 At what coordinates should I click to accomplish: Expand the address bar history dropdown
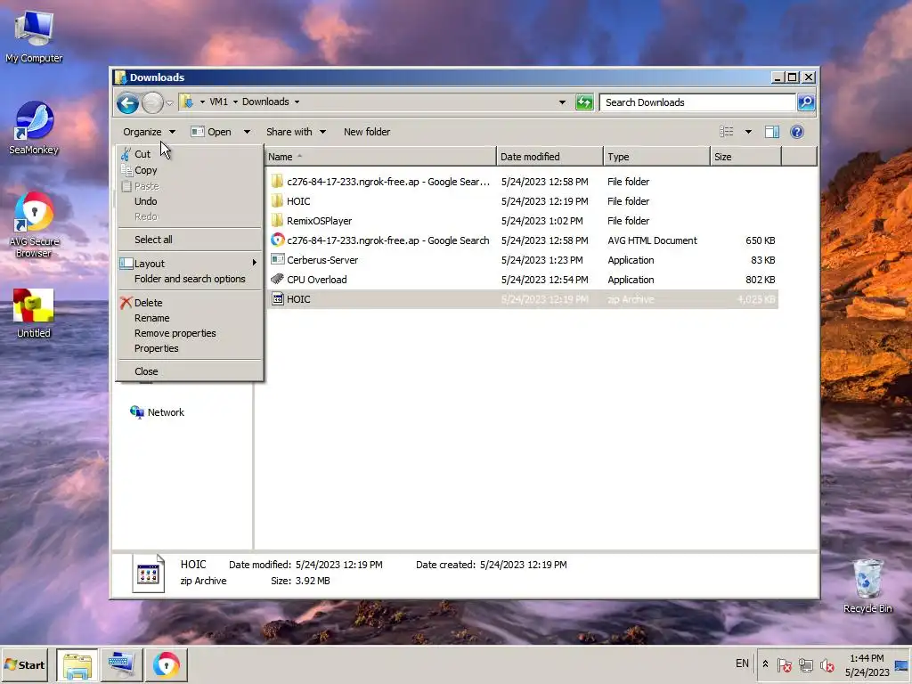tap(562, 102)
